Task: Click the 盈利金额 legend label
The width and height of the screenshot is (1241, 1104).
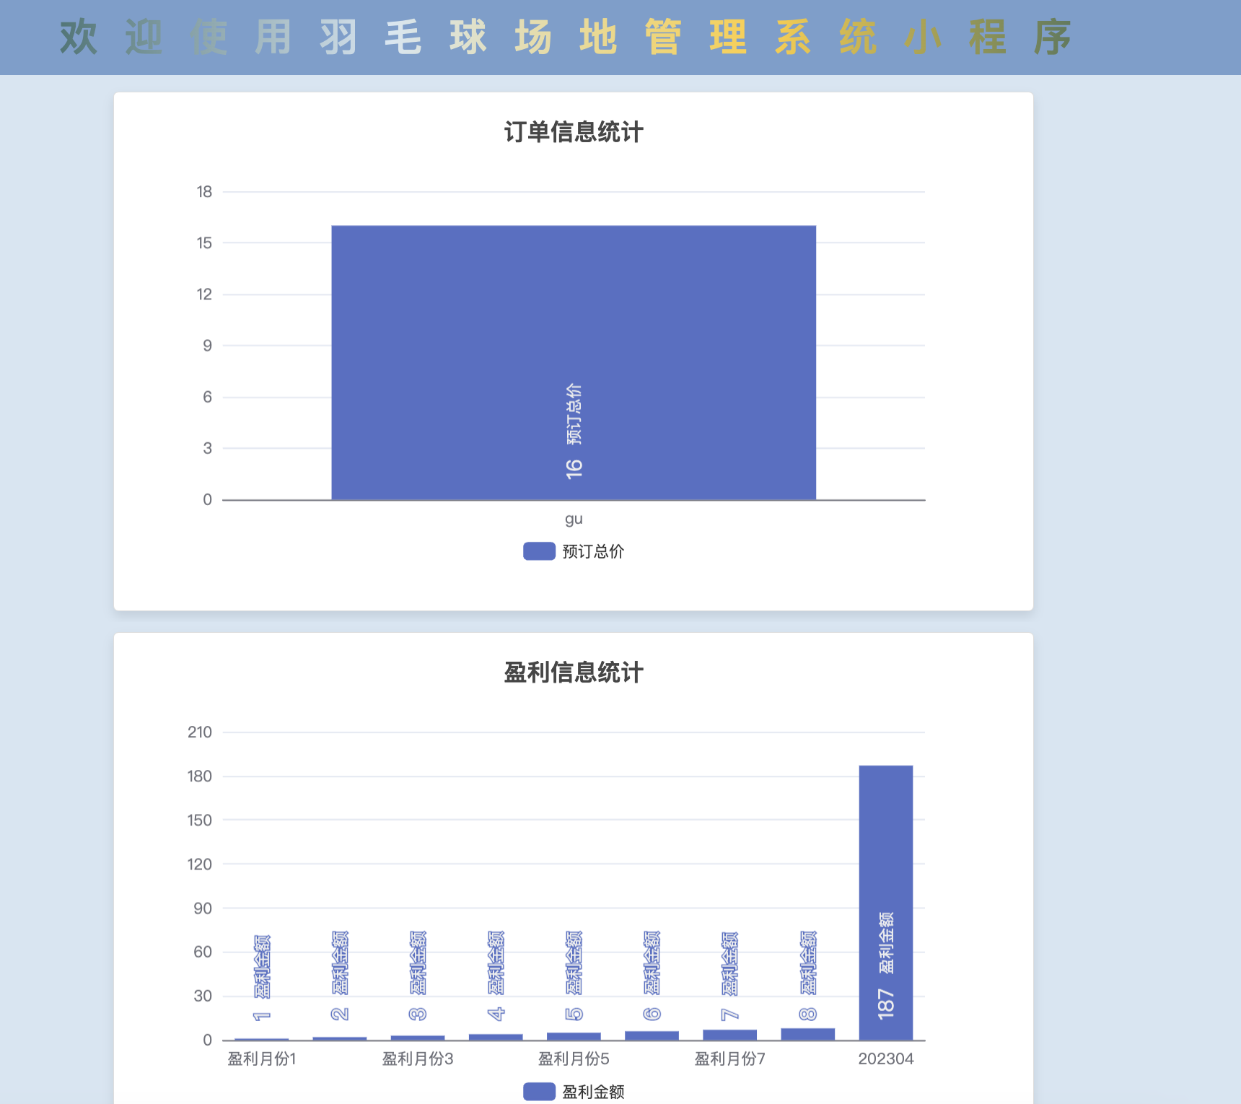Action: click(593, 1092)
